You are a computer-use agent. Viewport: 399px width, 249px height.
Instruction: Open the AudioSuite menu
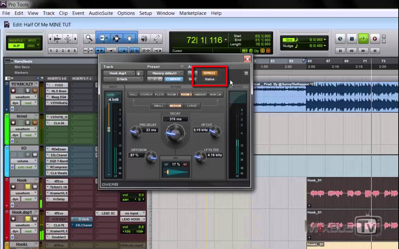(101, 13)
